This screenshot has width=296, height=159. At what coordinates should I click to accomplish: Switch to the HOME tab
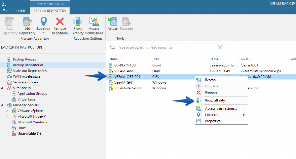tap(21, 11)
